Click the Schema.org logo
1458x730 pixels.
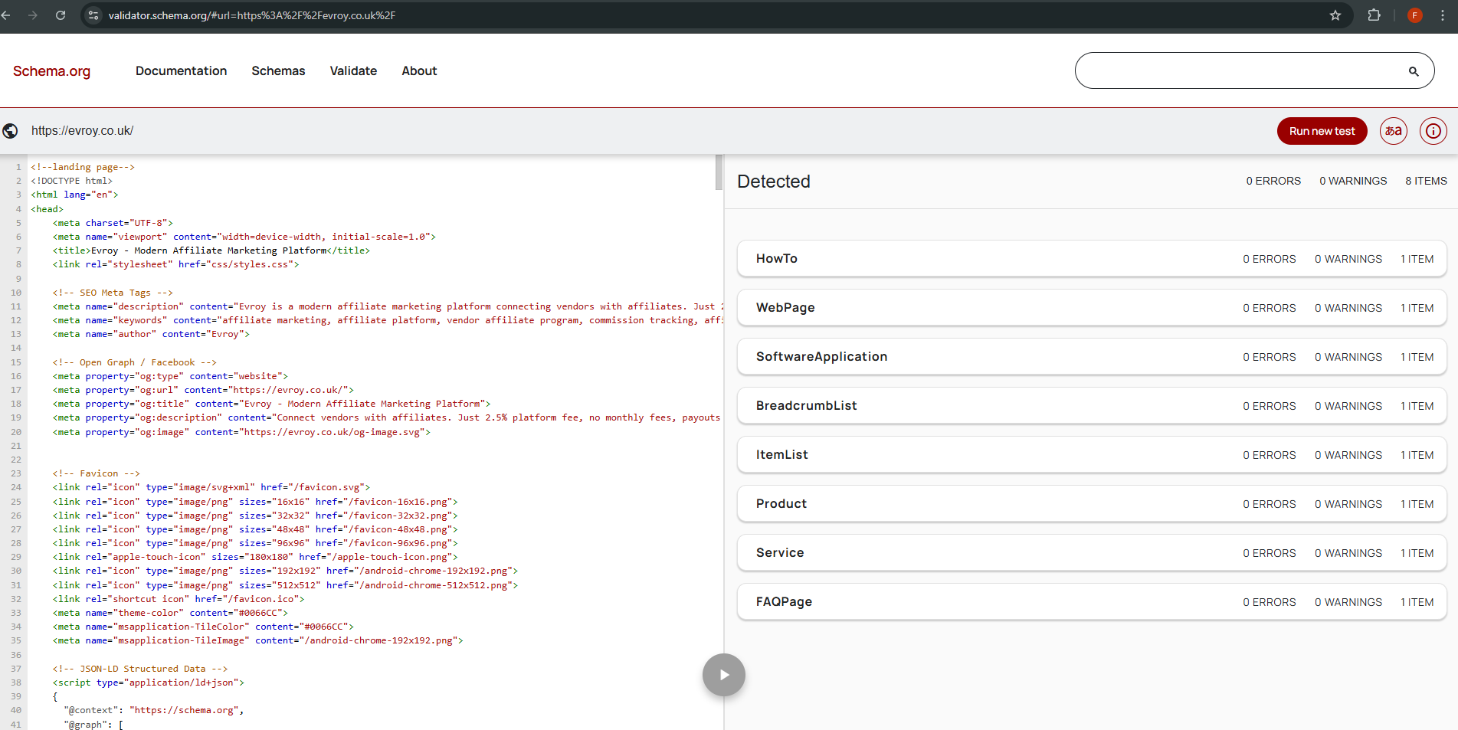click(x=51, y=70)
